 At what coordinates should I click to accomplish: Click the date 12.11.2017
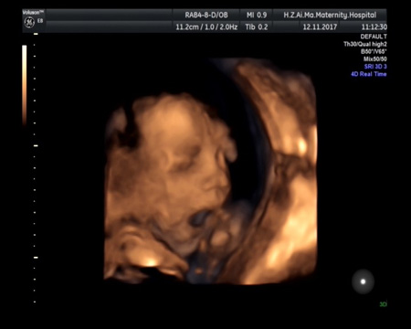320,27
